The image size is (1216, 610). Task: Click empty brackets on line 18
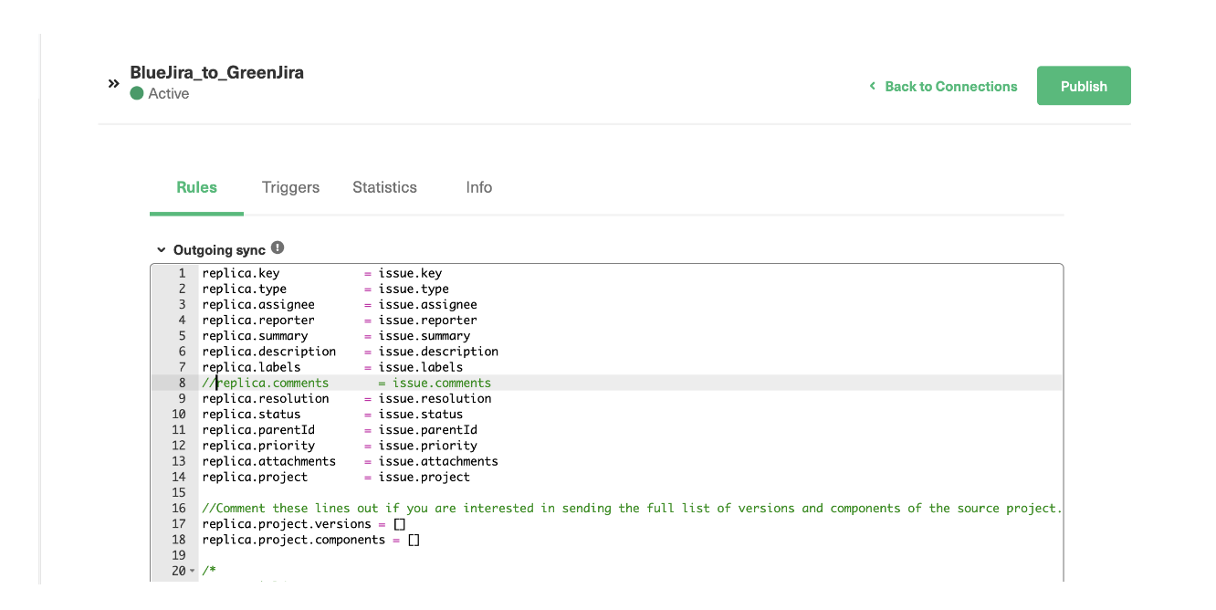click(x=414, y=540)
